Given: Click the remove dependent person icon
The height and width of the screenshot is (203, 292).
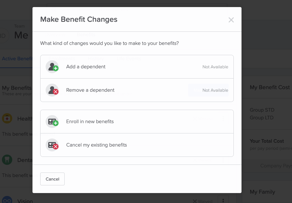Looking at the screenshot, I should [x=52, y=90].
